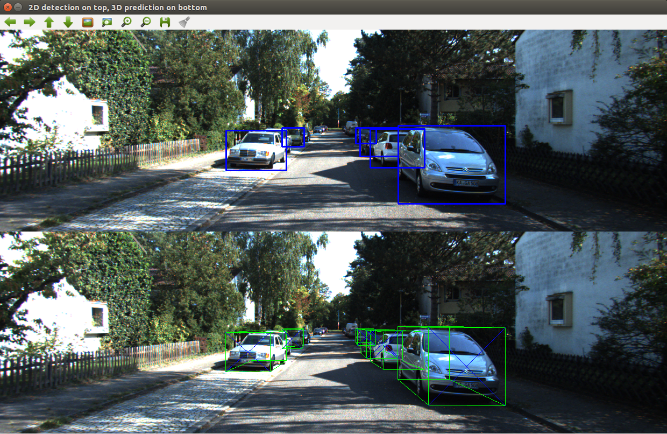Click the small blue box on the distant van
The image size is (667, 434).
[294, 136]
